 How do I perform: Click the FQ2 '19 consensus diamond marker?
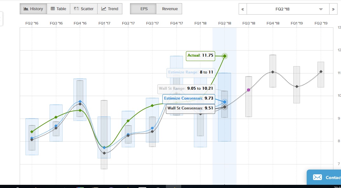(x=321, y=72)
